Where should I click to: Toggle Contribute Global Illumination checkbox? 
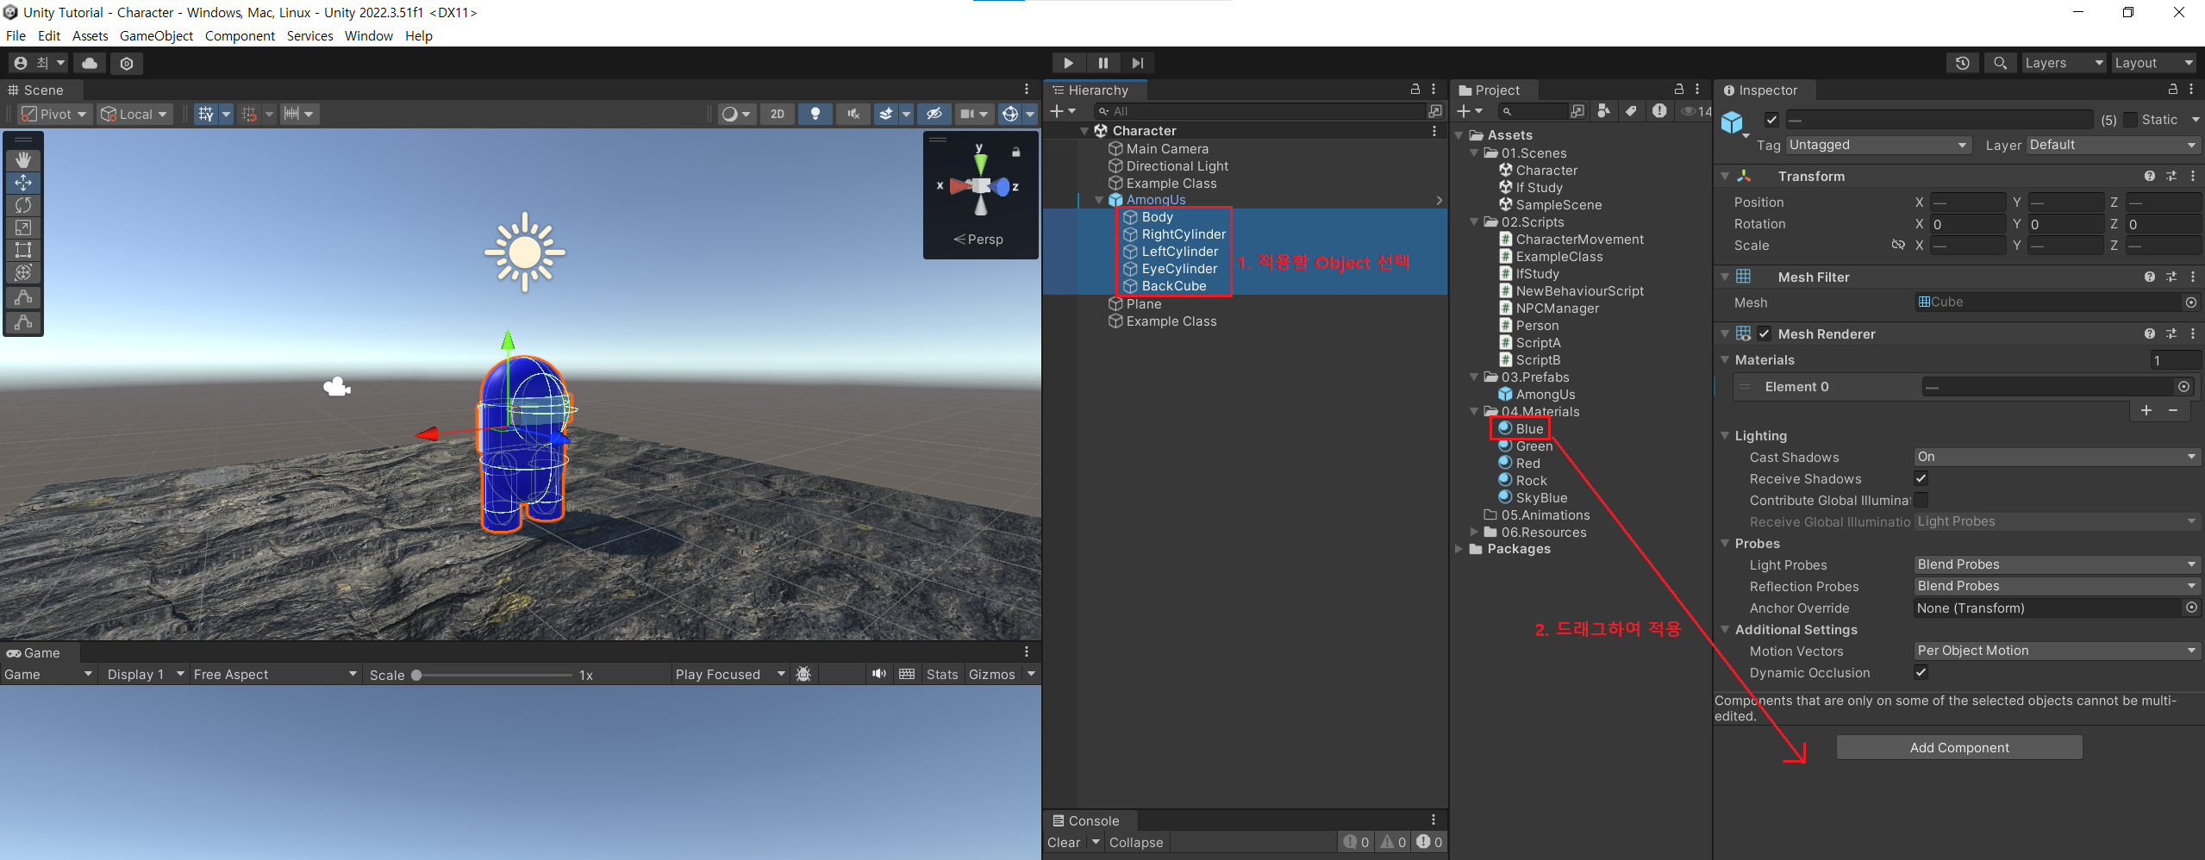1921,500
